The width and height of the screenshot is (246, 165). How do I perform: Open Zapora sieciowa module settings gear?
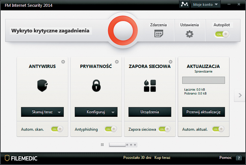[171, 62]
